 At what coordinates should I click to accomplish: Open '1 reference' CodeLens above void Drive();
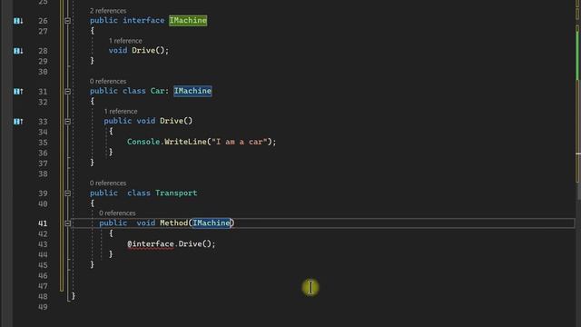coord(125,41)
